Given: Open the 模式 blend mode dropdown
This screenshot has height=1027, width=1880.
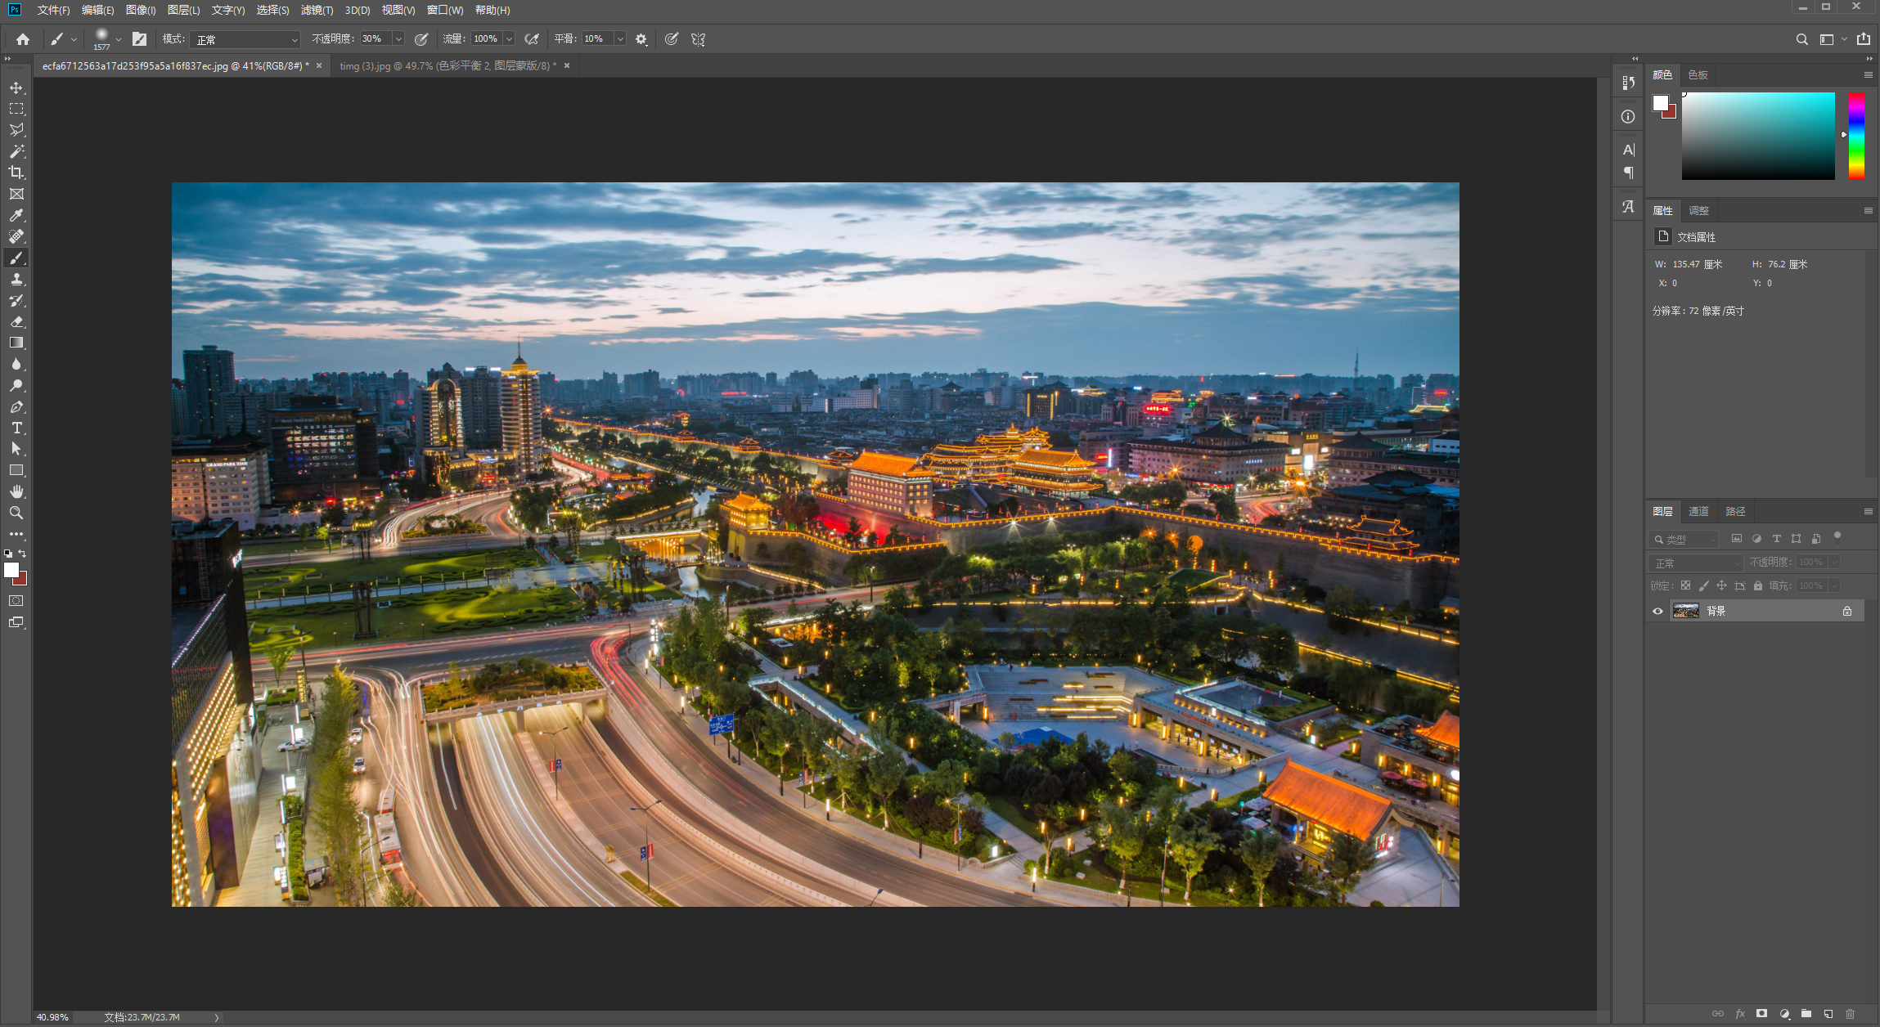Looking at the screenshot, I should pos(245,39).
